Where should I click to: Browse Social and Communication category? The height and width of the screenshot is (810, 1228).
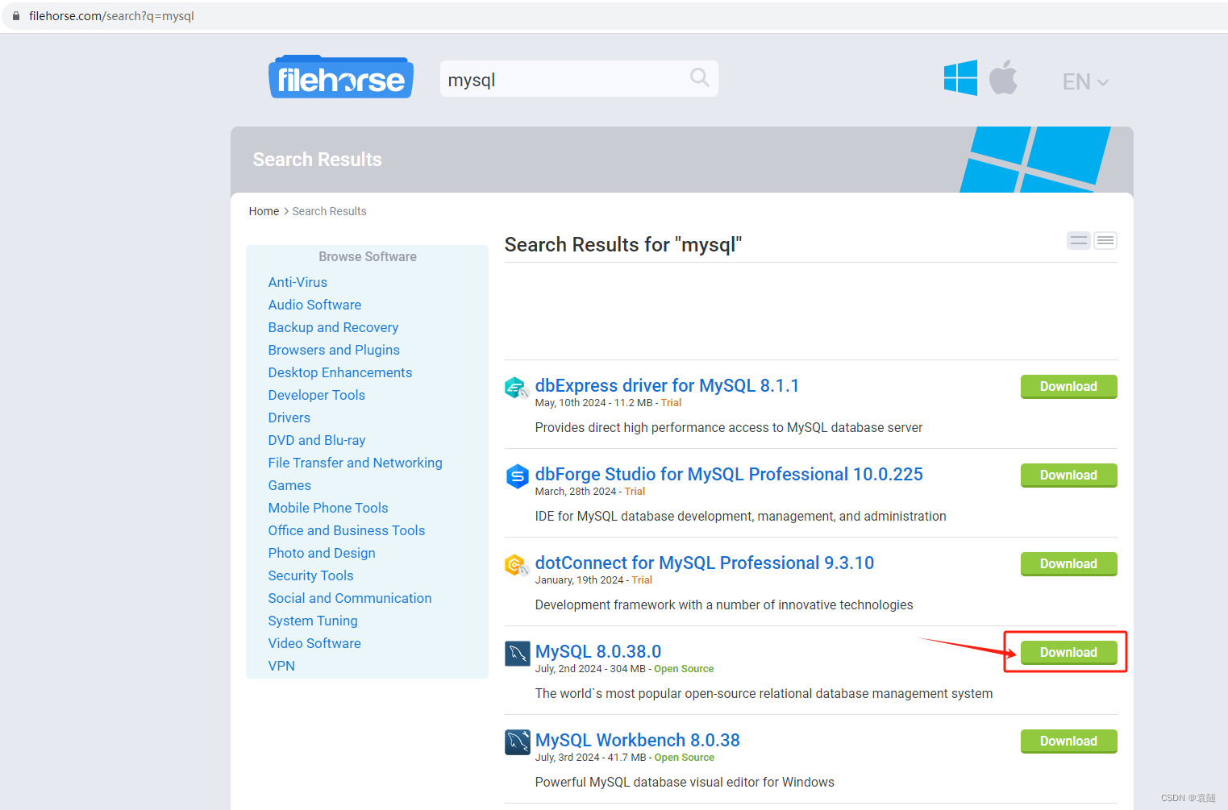click(x=350, y=598)
